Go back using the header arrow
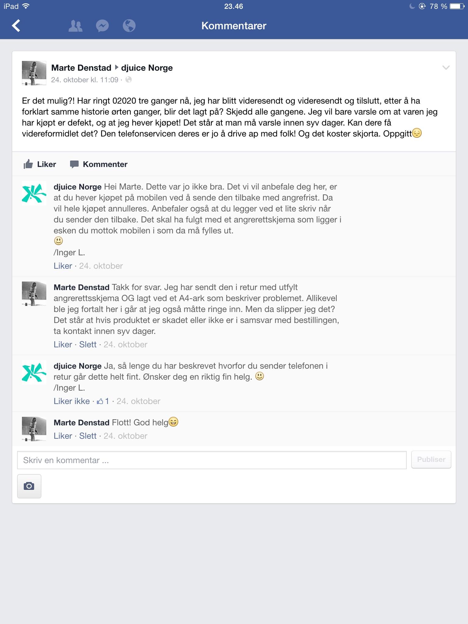Screen dimensions: 468x624 16,26
